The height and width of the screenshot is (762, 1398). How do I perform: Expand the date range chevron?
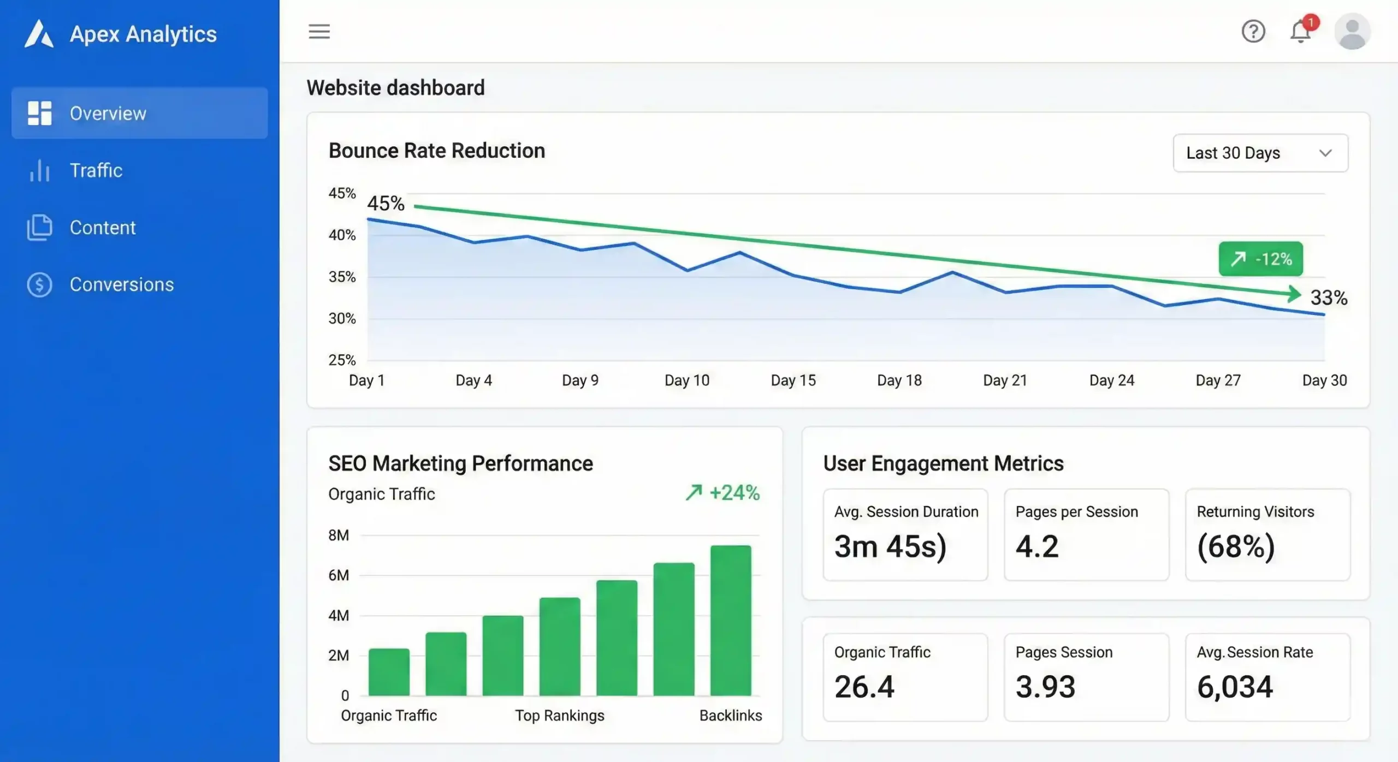pos(1326,153)
